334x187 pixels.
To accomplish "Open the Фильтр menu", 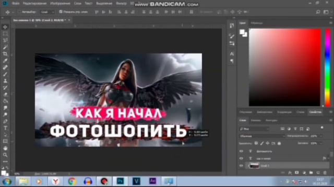I will point(121,4).
